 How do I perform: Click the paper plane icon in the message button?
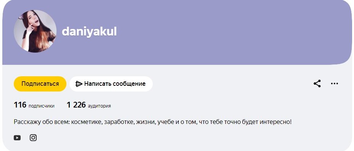click(79, 84)
